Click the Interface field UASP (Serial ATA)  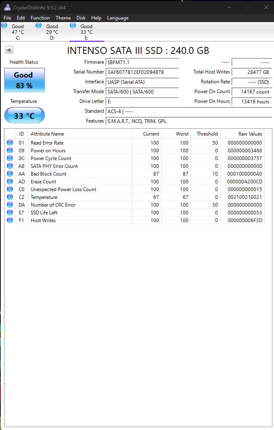(142, 82)
